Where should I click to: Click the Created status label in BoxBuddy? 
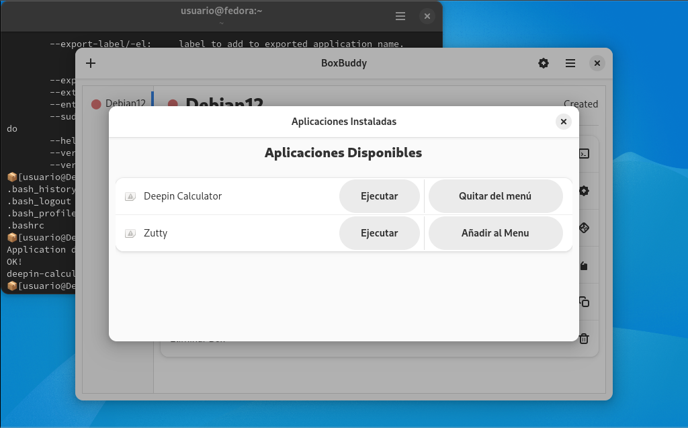click(581, 104)
